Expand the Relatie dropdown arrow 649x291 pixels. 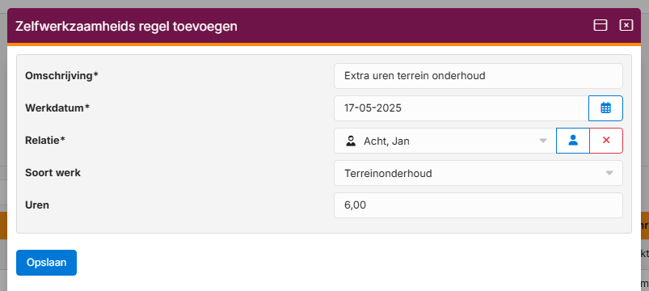(x=543, y=141)
